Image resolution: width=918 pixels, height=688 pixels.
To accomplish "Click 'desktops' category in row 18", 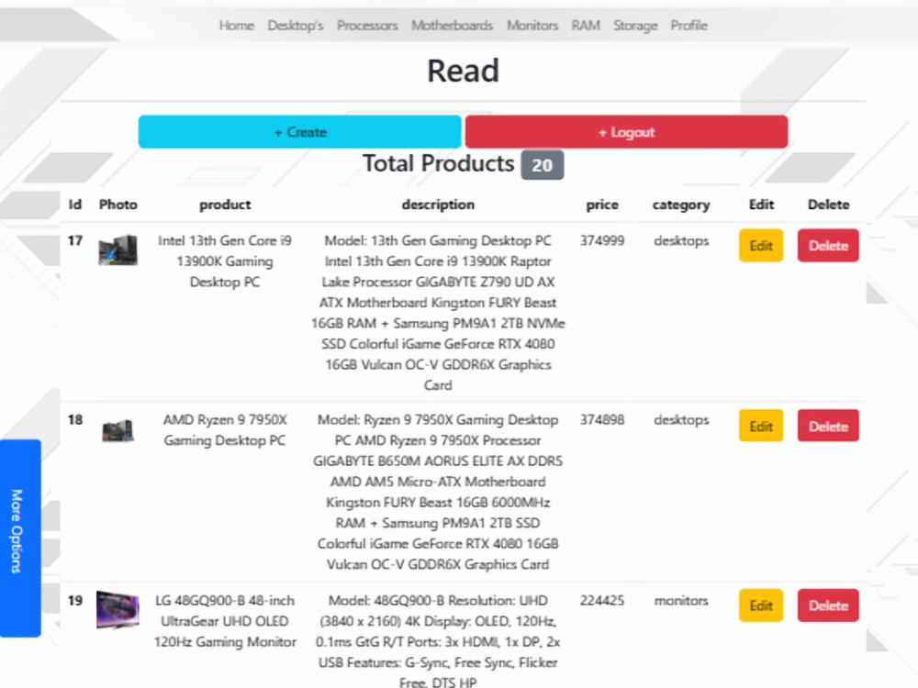I will (x=681, y=420).
